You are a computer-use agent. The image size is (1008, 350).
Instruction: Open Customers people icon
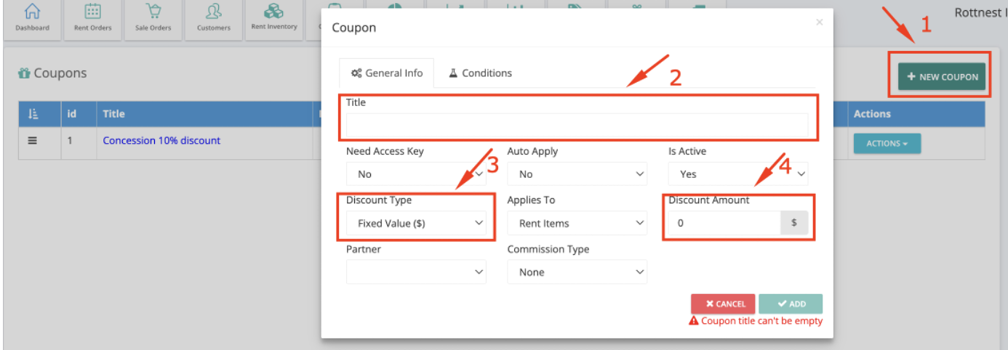pos(214,12)
